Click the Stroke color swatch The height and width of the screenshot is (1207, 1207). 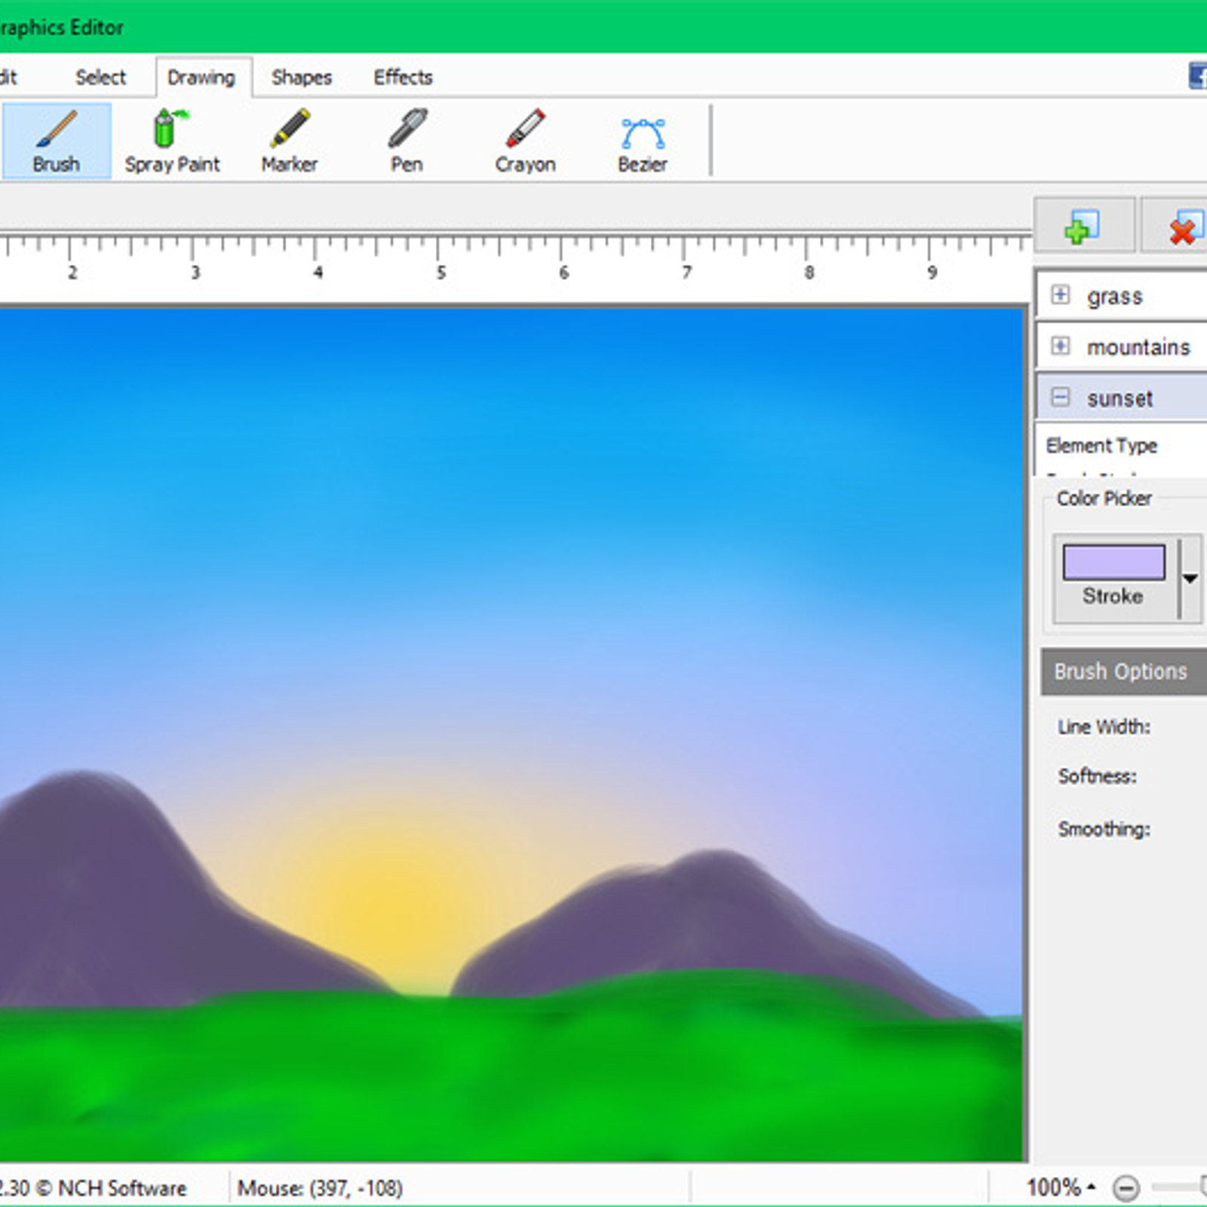(x=1113, y=562)
